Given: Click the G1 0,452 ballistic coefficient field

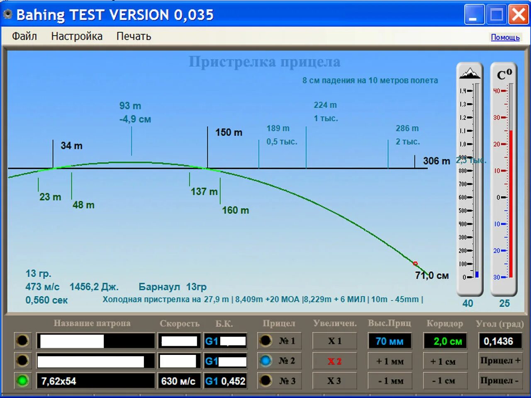Looking at the screenshot, I should coord(225,381).
